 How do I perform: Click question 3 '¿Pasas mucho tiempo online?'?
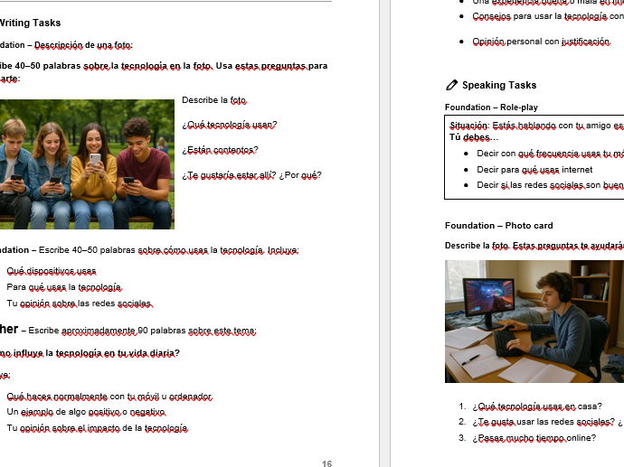(x=534, y=438)
